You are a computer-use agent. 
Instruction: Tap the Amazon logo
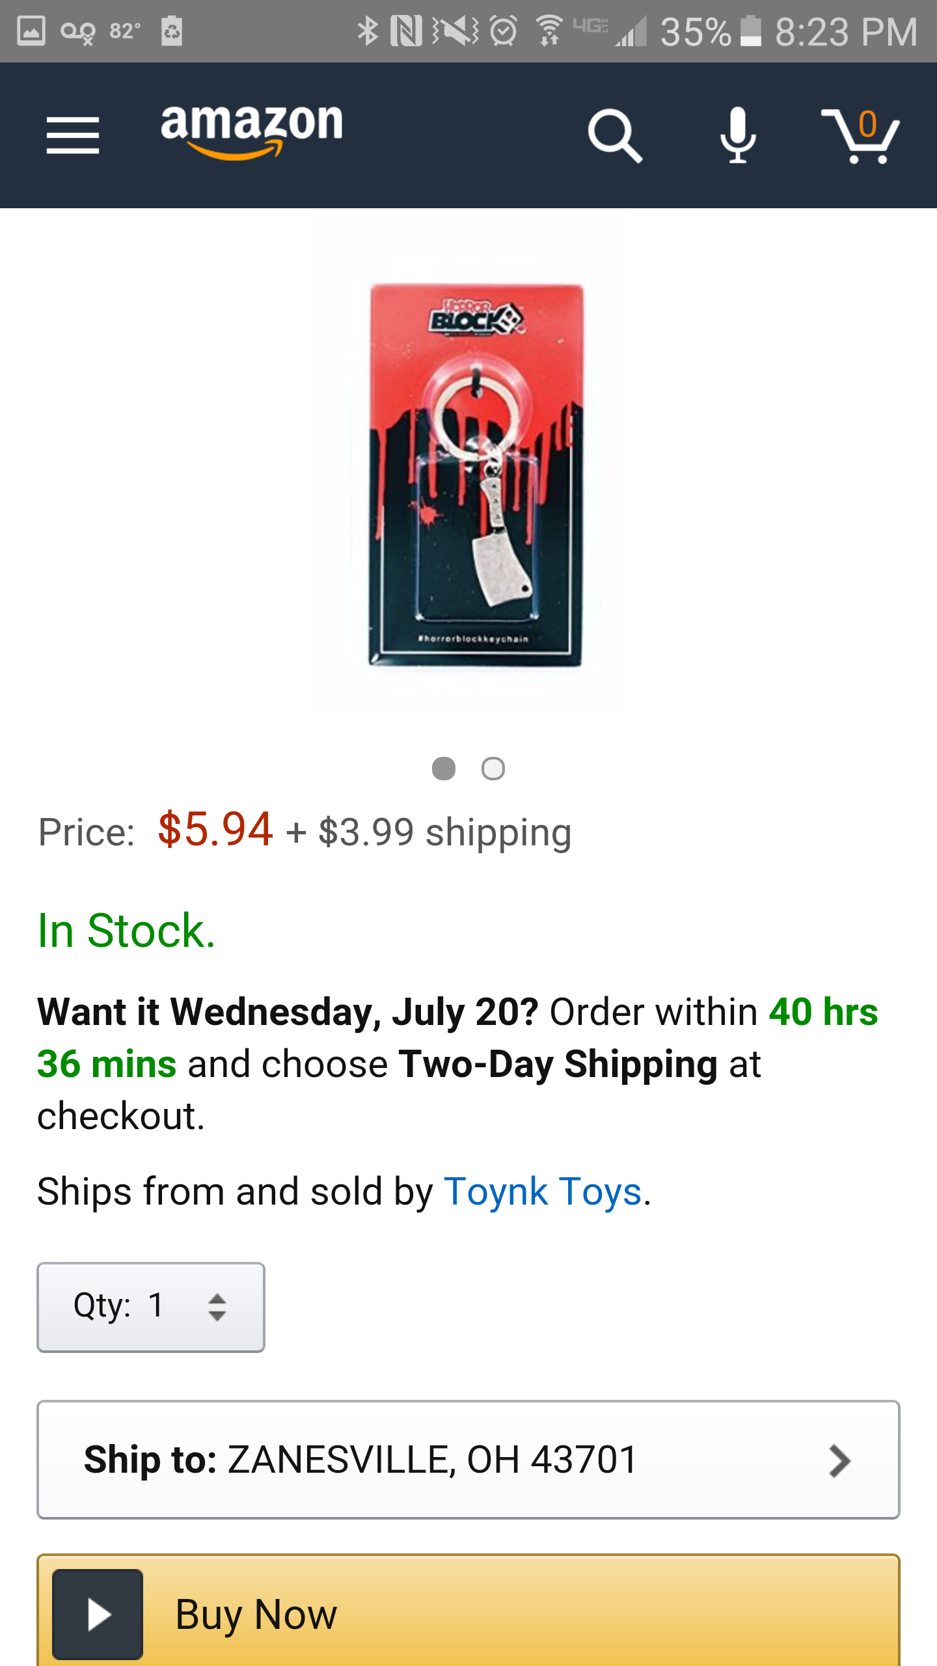coord(252,130)
